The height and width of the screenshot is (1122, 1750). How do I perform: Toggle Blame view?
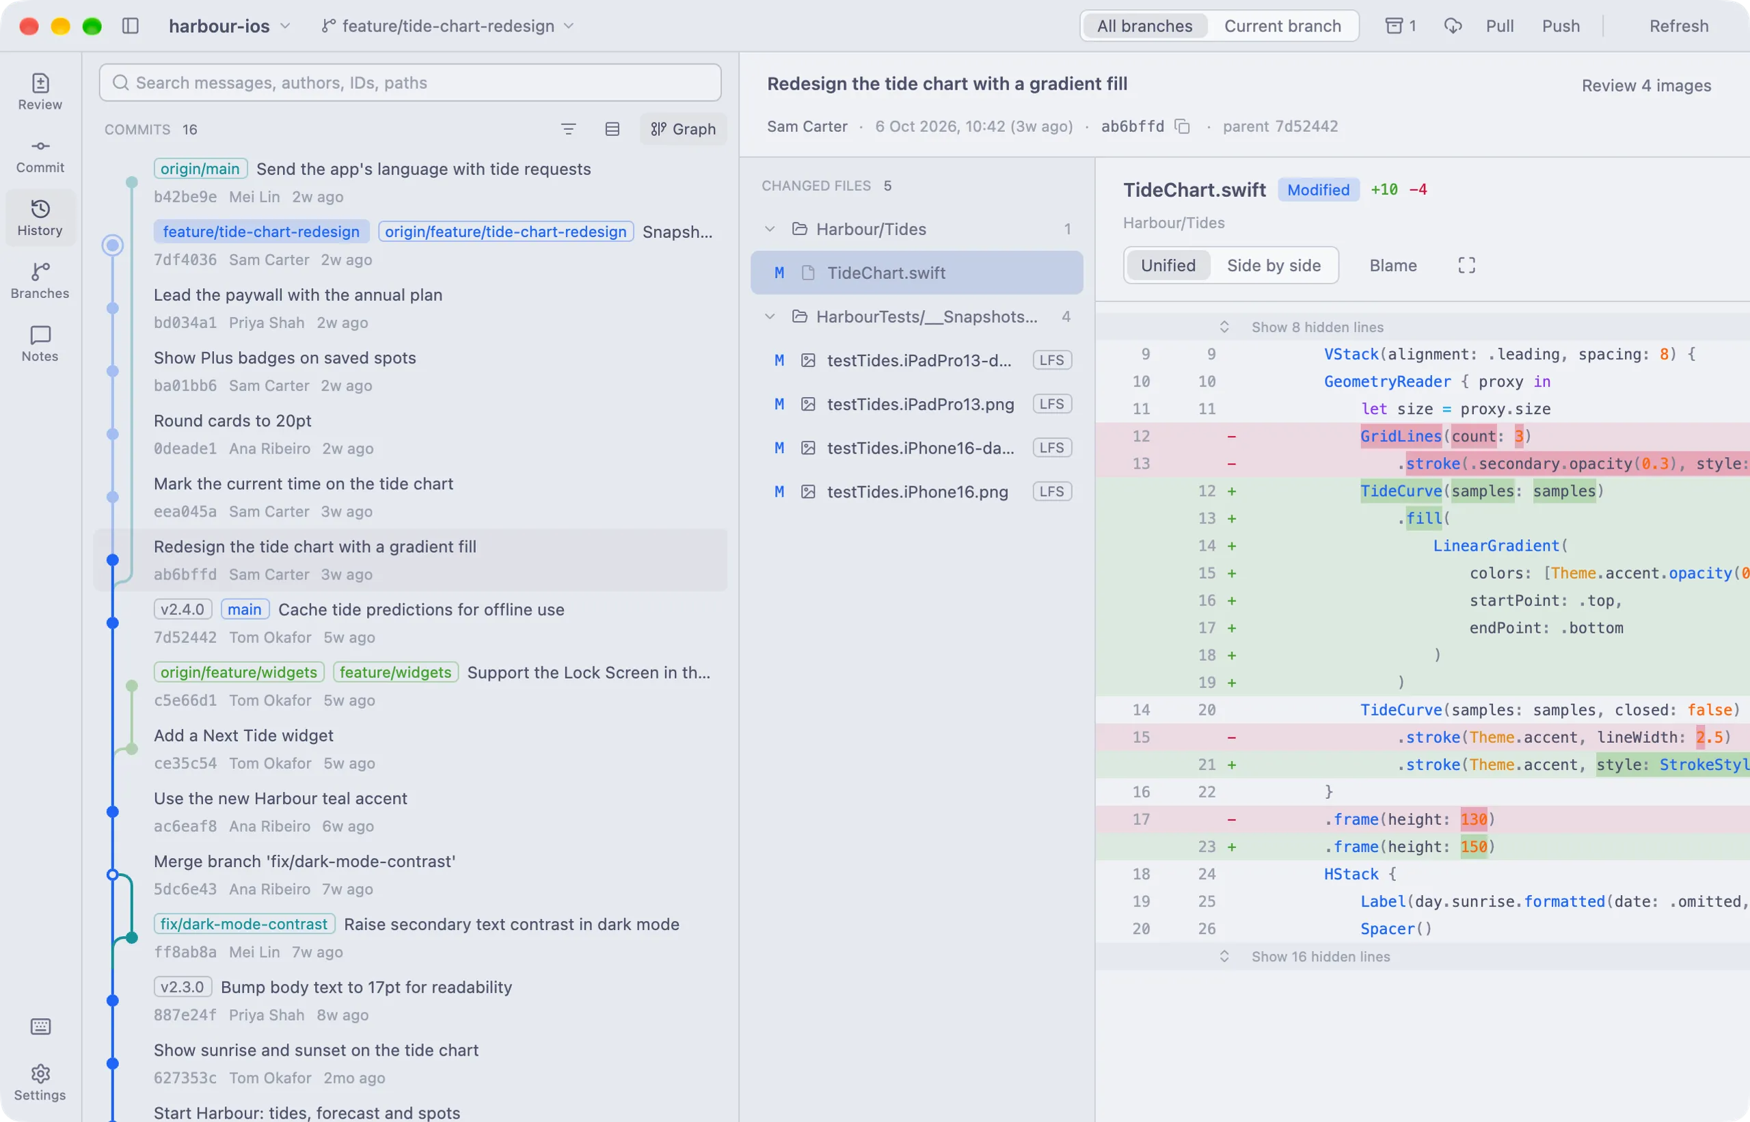click(x=1393, y=265)
